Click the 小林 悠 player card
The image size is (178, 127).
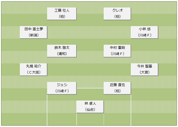(144, 32)
